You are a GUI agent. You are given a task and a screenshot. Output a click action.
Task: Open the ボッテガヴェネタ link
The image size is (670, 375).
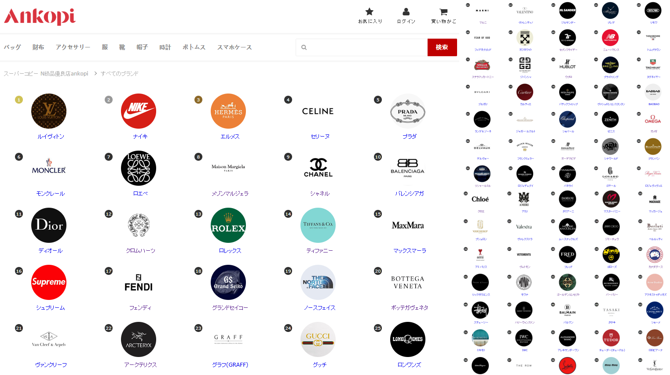coord(410,308)
